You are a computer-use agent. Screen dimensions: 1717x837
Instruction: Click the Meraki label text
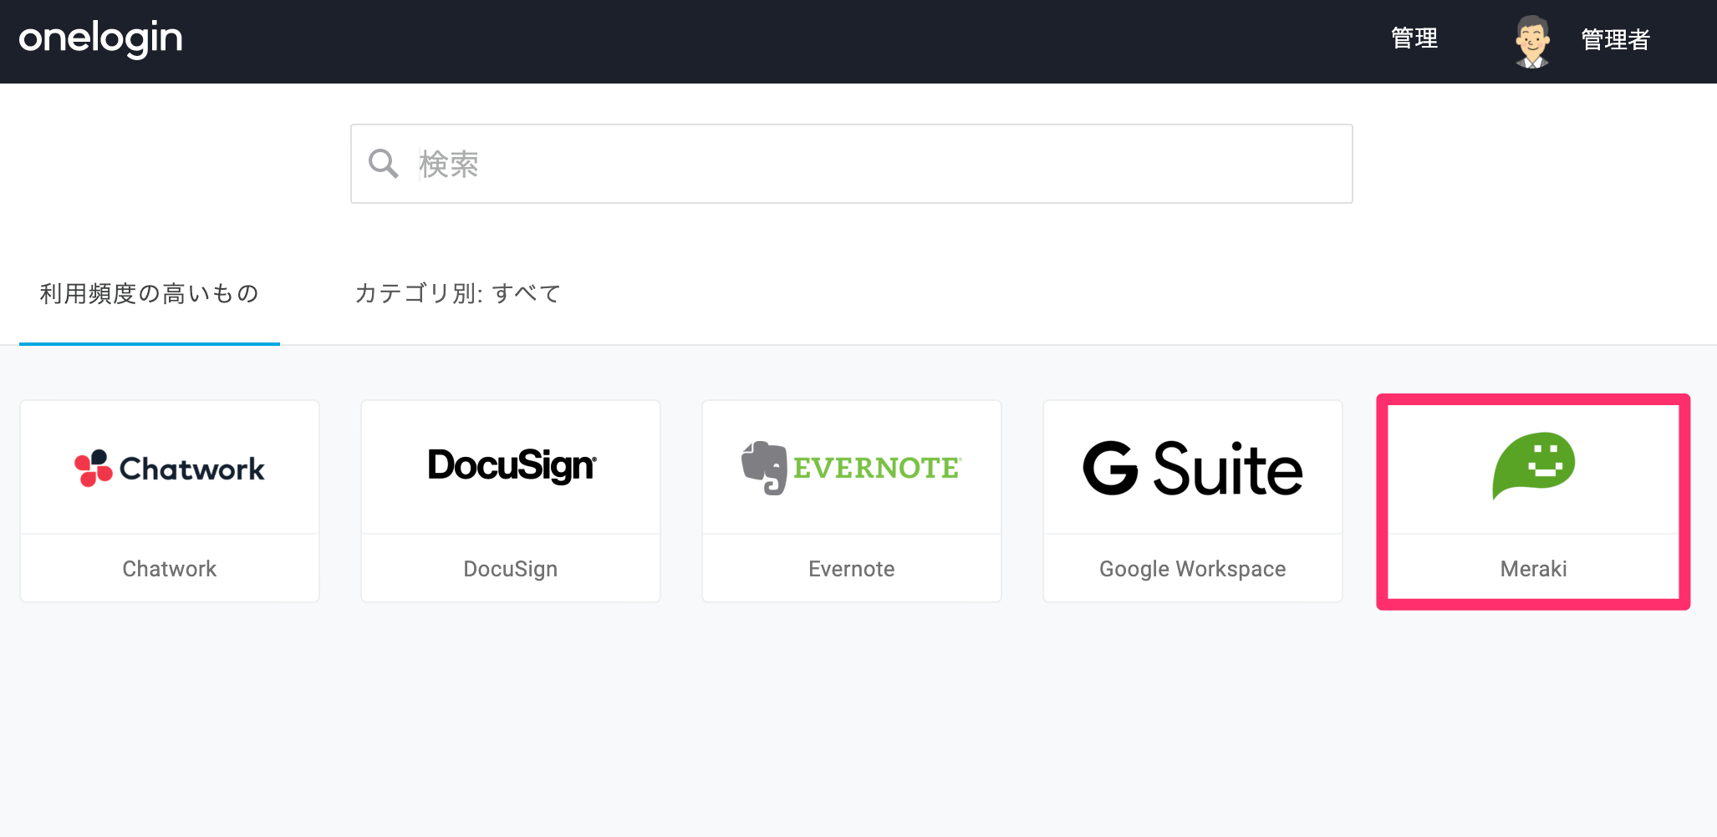point(1534,569)
